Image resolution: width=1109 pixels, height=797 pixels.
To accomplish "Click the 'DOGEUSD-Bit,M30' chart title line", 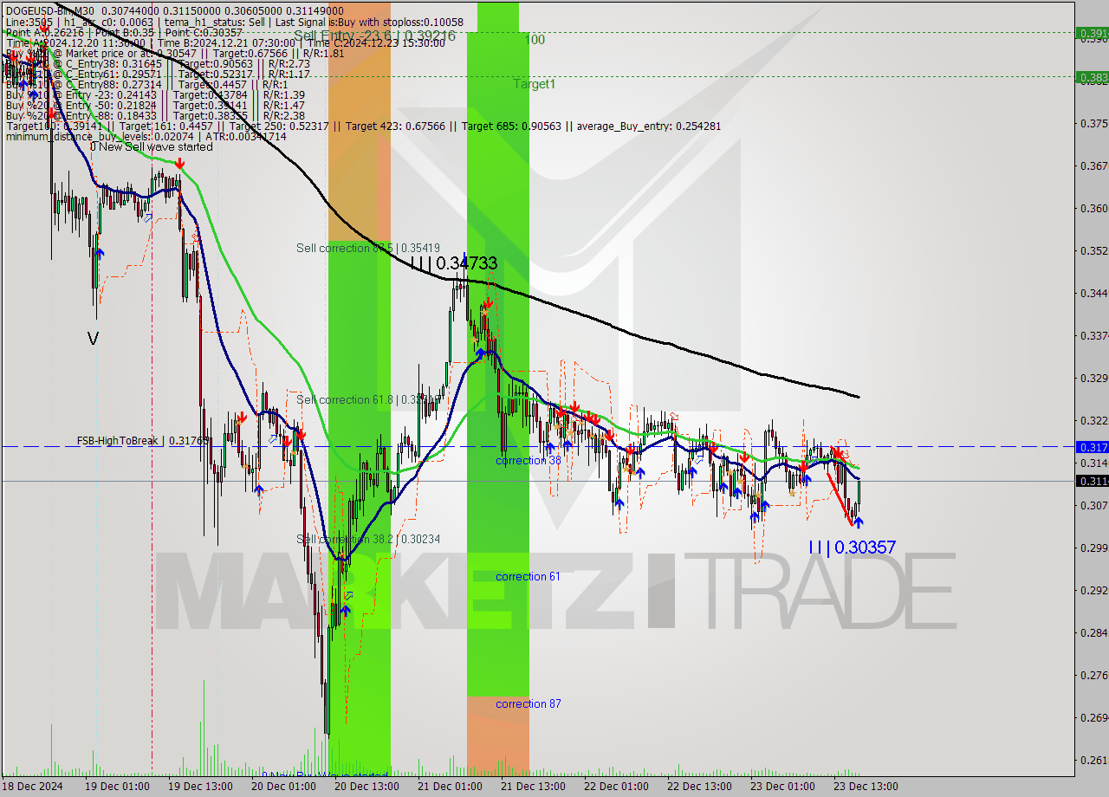I will [x=177, y=10].
